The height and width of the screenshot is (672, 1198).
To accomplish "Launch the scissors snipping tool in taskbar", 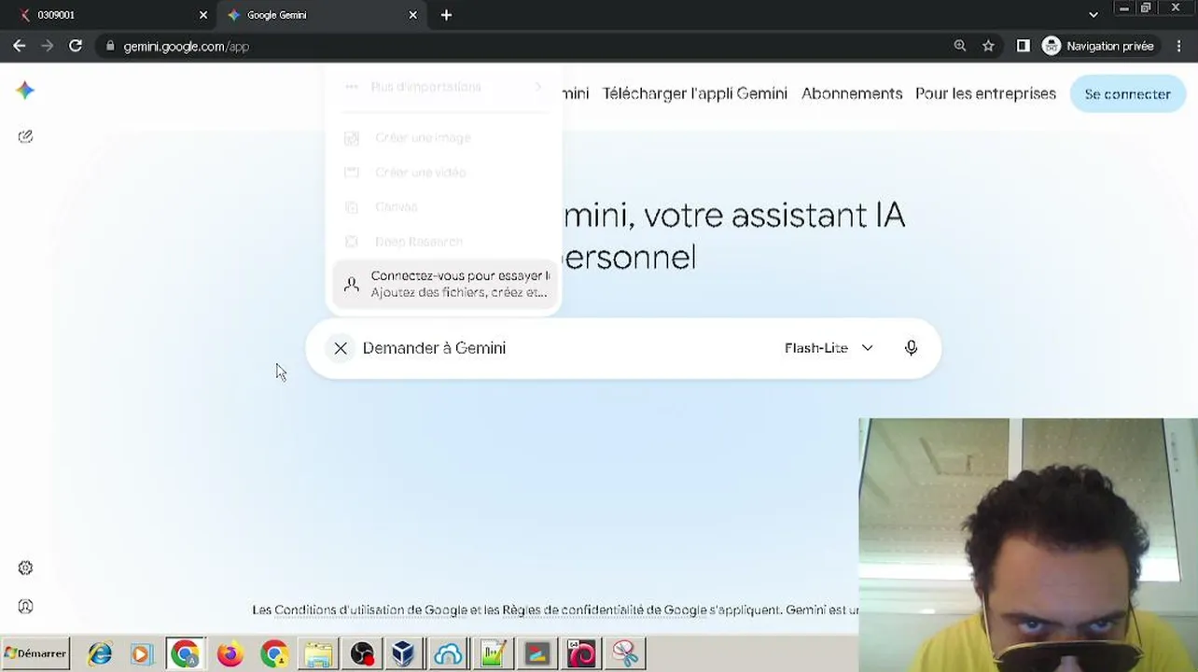I will tap(625, 653).
